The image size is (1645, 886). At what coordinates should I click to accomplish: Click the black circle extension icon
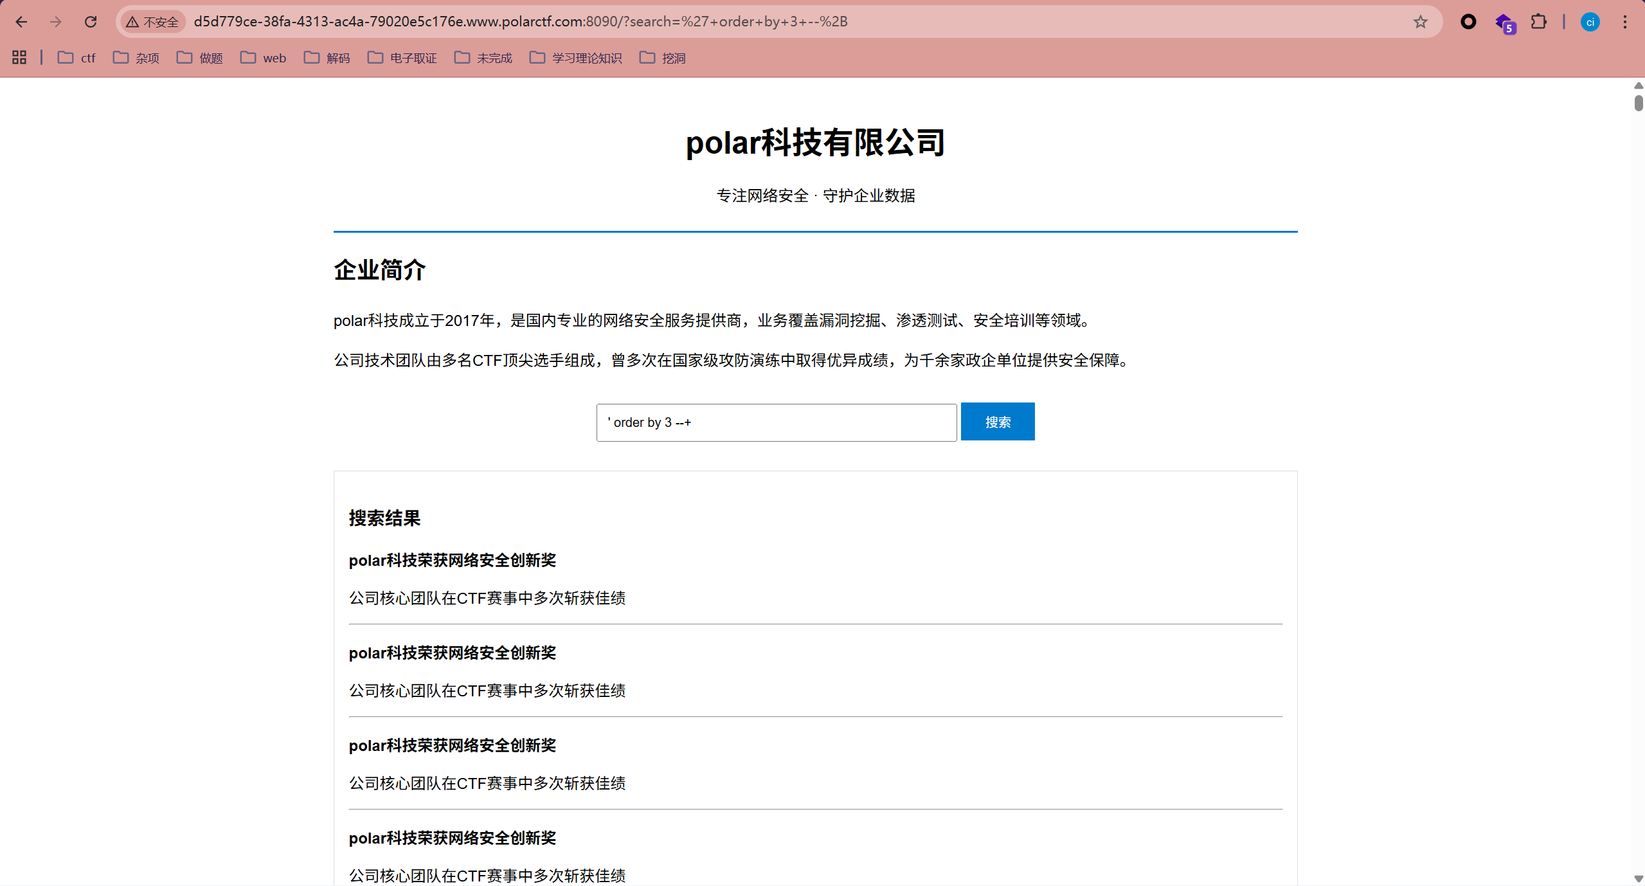[x=1468, y=22]
